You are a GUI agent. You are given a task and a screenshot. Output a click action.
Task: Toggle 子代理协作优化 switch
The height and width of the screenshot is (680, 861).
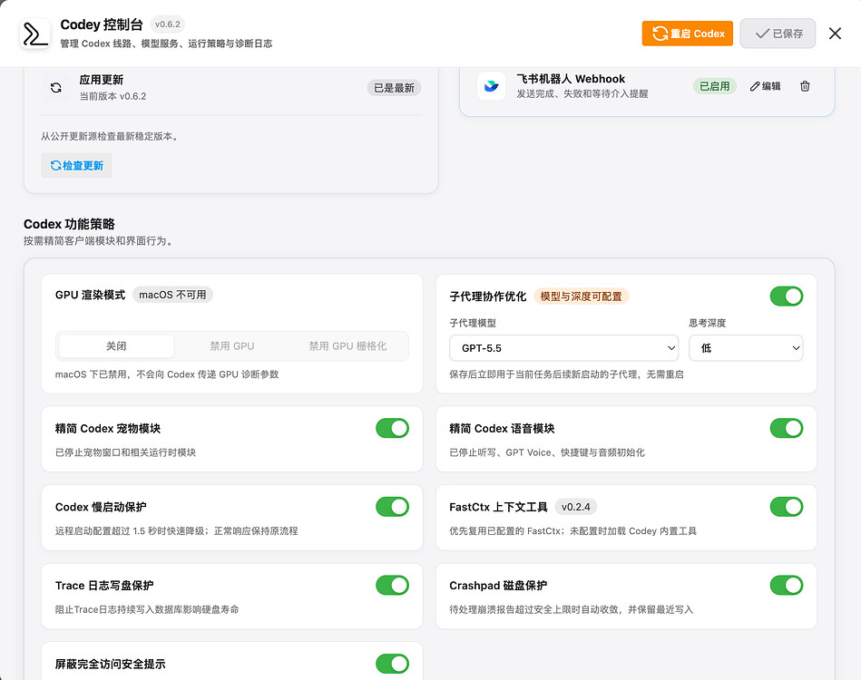click(787, 296)
